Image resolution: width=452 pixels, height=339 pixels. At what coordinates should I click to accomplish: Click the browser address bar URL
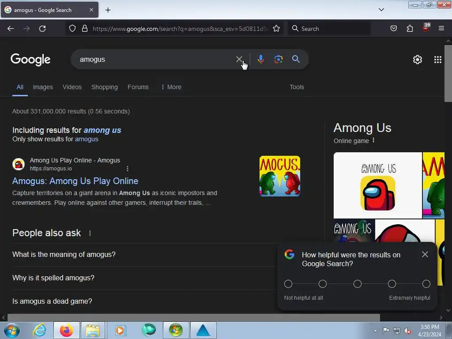(180, 29)
